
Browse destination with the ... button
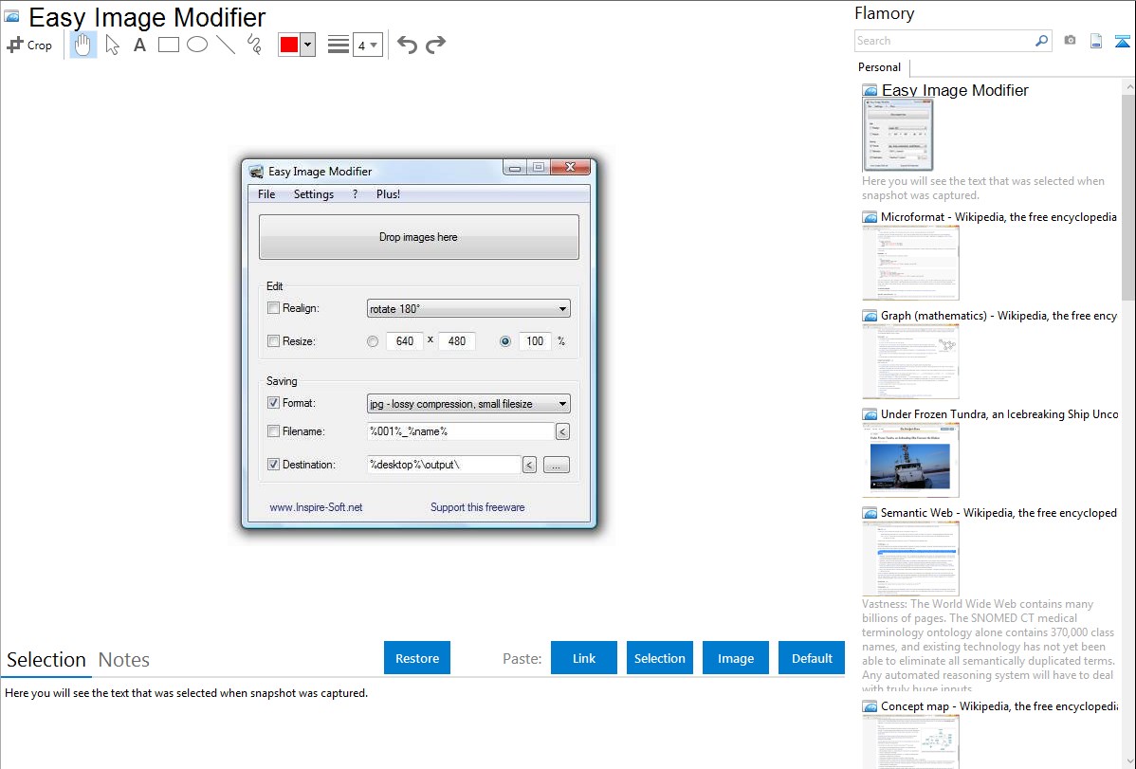pos(557,466)
